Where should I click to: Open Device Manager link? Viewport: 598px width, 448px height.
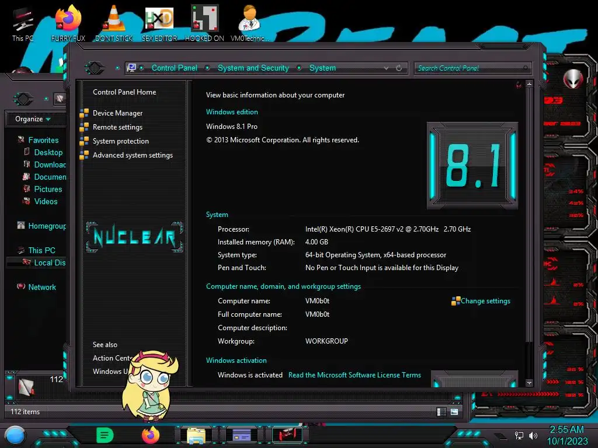pos(117,113)
